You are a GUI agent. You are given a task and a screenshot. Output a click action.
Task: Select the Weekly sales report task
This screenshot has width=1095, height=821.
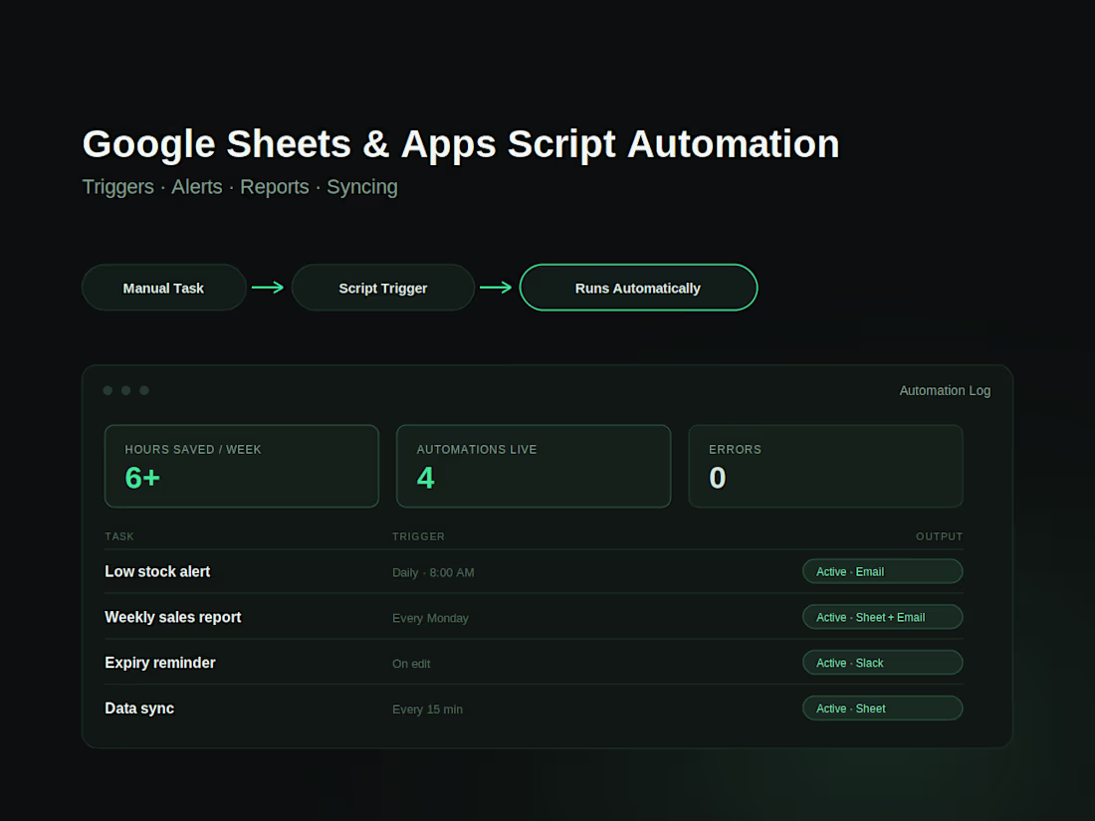click(172, 617)
